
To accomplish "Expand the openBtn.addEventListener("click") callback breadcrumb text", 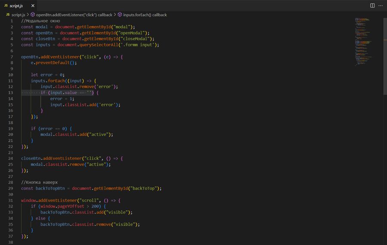I will 74,15.
